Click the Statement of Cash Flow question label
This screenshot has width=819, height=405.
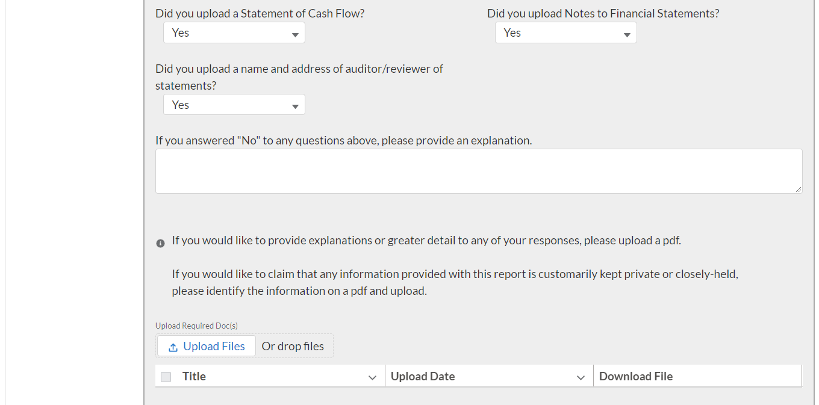click(x=260, y=14)
